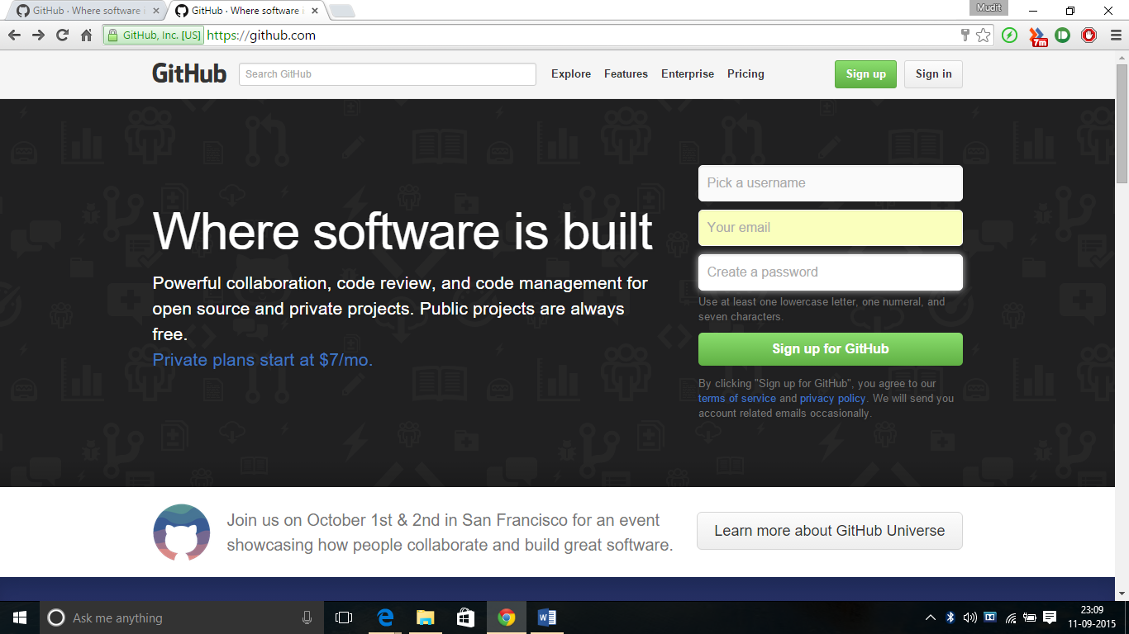
Task: Open the Features nav item
Action: [x=626, y=73]
